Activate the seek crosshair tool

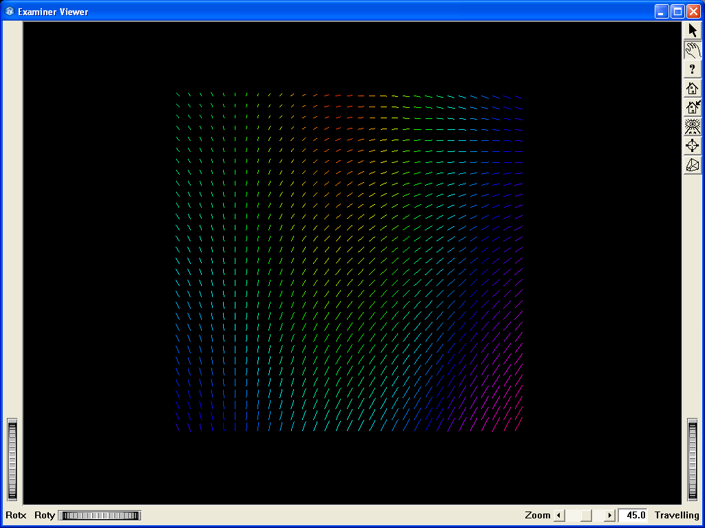click(693, 146)
